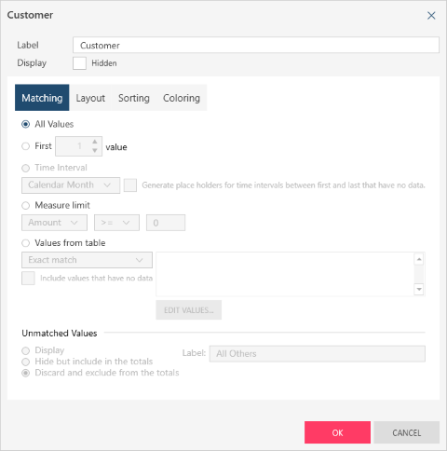Click the CANCEL button
The width and height of the screenshot is (447, 451).
coord(407,432)
